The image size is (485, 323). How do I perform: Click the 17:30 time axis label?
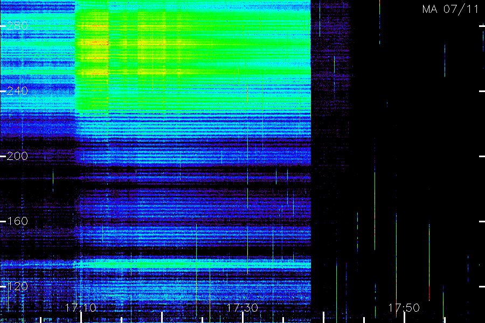[242, 308]
